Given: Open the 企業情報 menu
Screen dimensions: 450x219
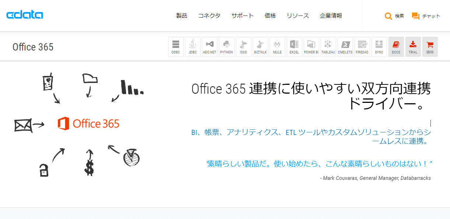Looking at the screenshot, I should 331,15.
